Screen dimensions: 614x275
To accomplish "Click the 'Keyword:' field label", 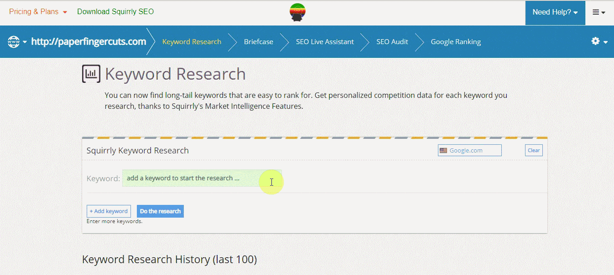I will click(103, 178).
